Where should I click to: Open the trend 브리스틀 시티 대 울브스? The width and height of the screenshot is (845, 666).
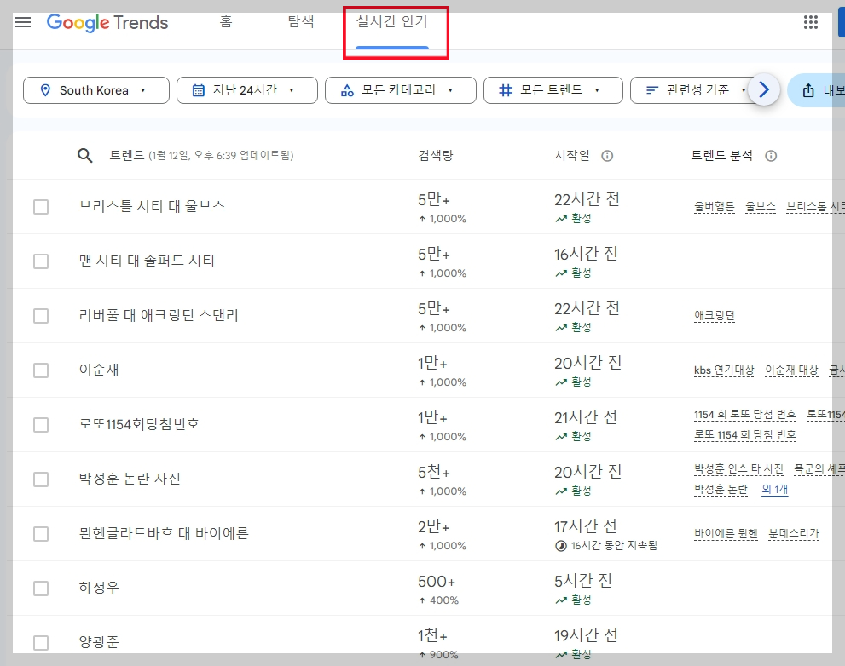tap(152, 207)
